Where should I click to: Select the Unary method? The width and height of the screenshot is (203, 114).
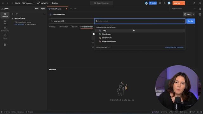click(140, 30)
